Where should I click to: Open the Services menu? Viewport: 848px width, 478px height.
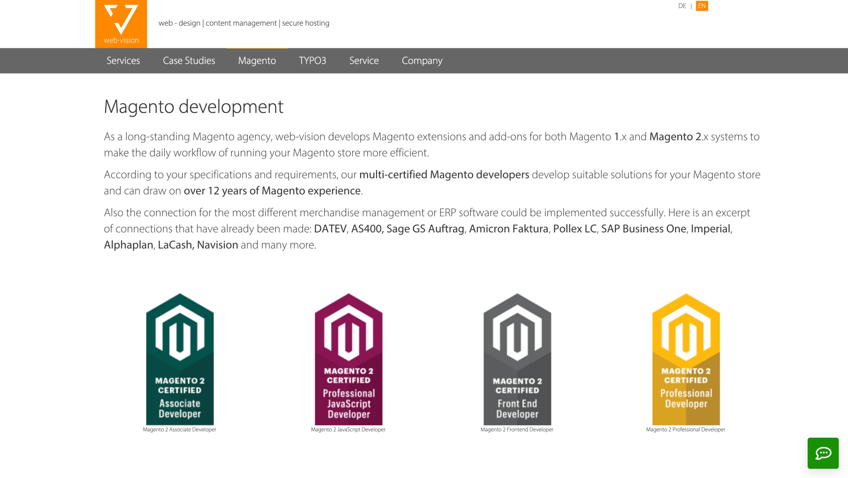[123, 61]
